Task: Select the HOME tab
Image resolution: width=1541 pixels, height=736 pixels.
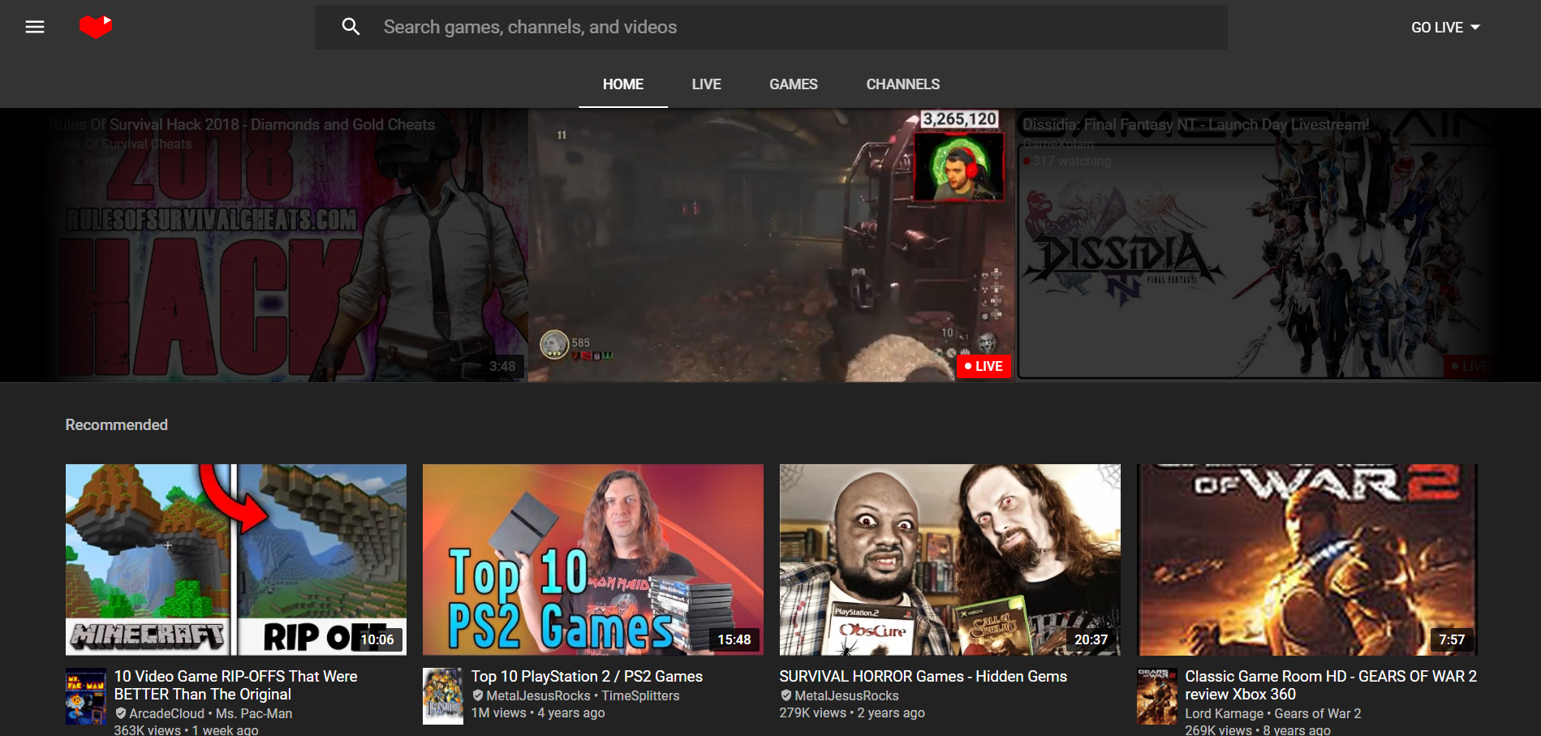Action: pyautogui.click(x=622, y=84)
